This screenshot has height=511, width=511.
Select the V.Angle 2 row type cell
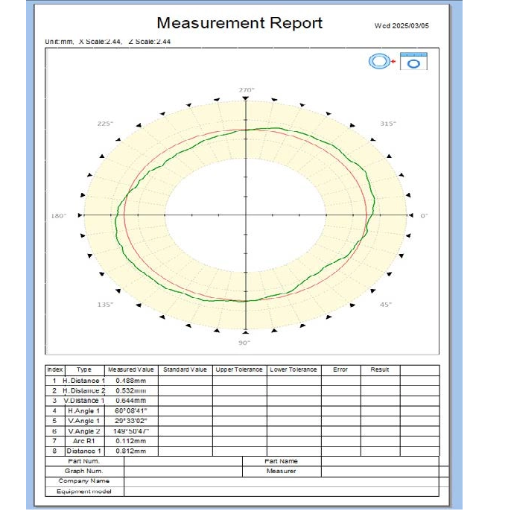[84, 431]
